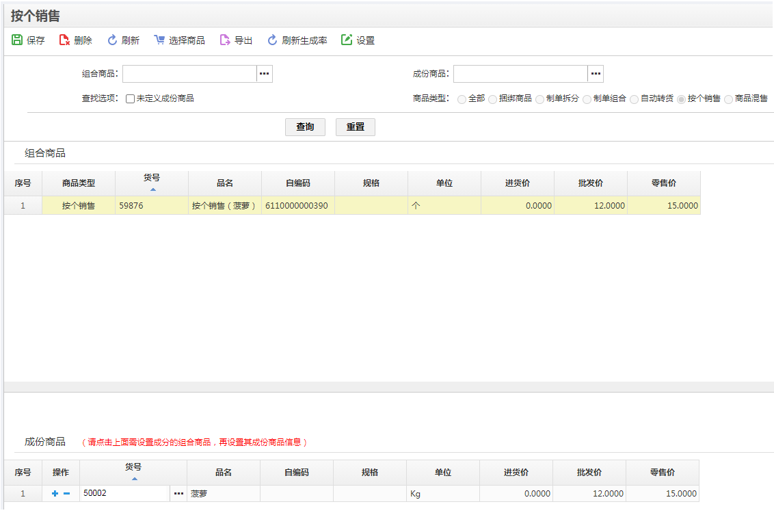This screenshot has width=774, height=515.
Task: Select cell 59876 货号
Action: [x=152, y=205]
